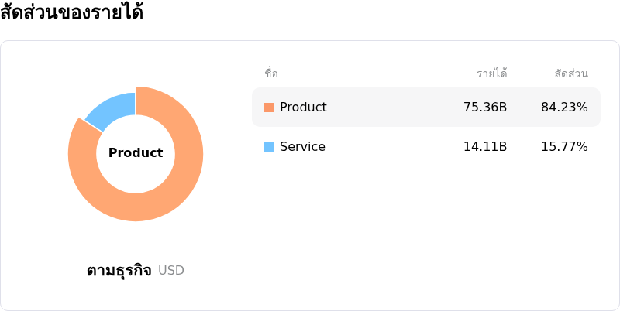The height and width of the screenshot is (311, 620).
Task: Click the 14.11B revenue value
Action: [x=485, y=146]
